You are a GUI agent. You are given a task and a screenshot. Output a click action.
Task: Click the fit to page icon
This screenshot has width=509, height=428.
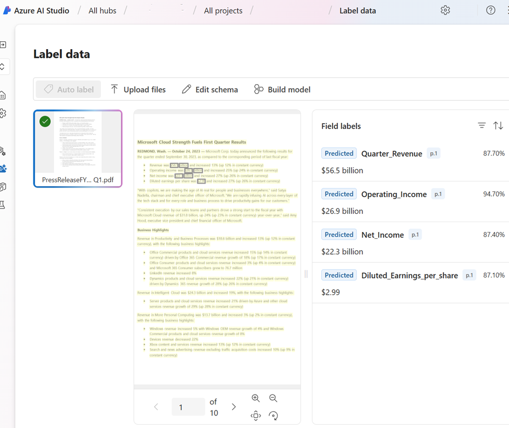(x=256, y=415)
